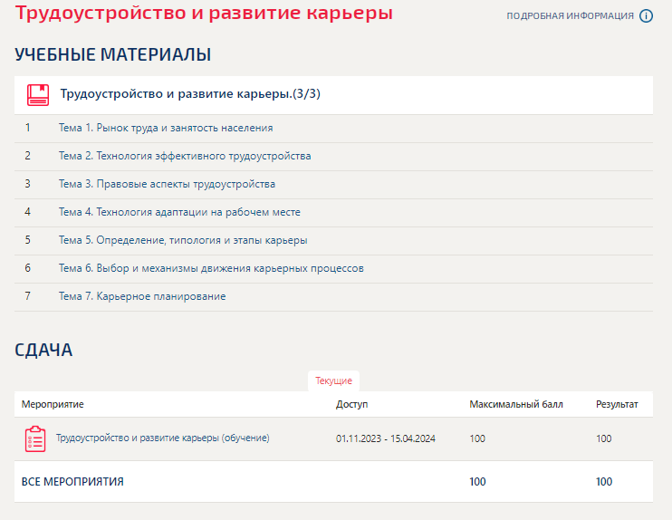This screenshot has width=672, height=520.
Task: Open Тема 1. Рынок труда и занятость населения
Action: 166,128
